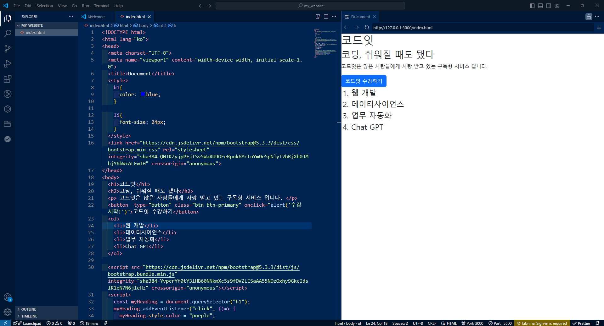Click the reload button in preview browser
The image size is (604, 326).
(367, 27)
